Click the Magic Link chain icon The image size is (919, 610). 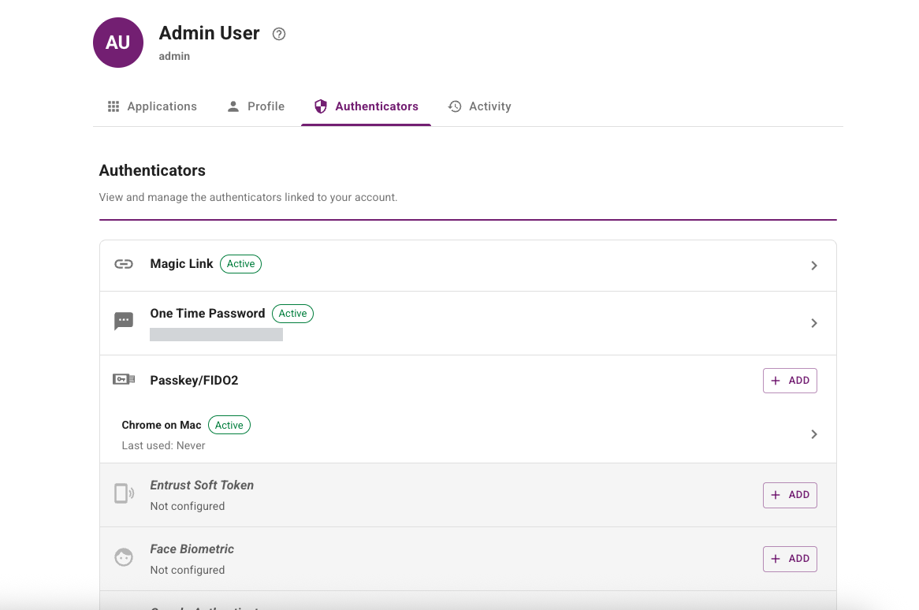coord(124,264)
